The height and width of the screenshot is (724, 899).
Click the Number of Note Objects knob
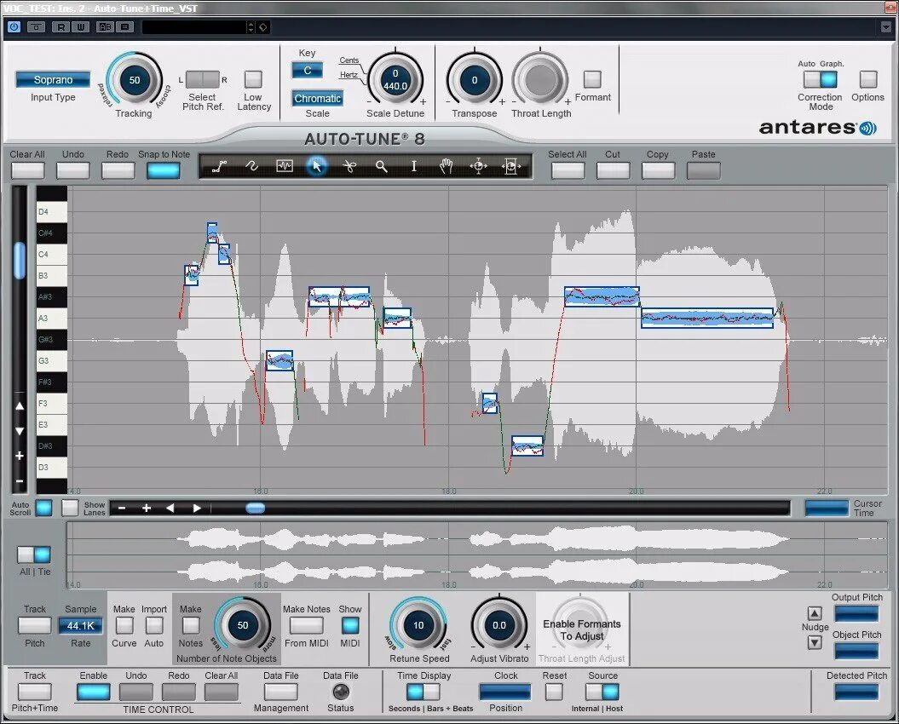pyautogui.click(x=243, y=625)
